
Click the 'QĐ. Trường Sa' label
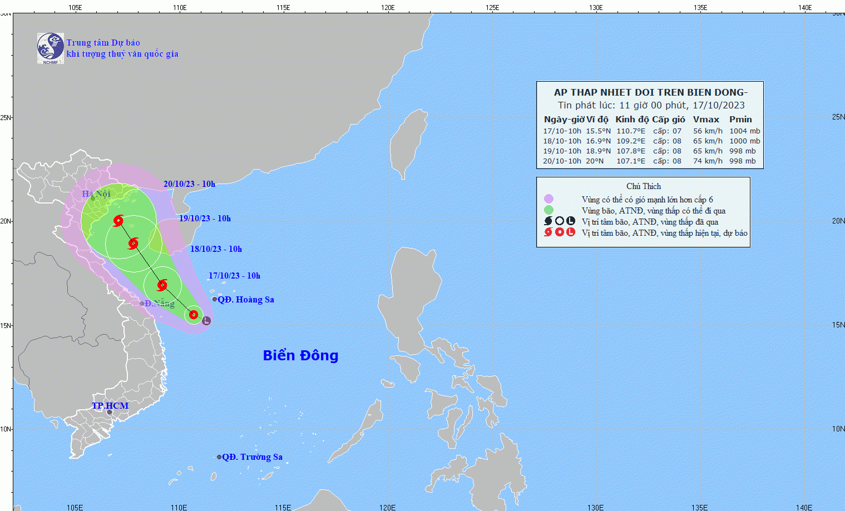click(x=253, y=457)
